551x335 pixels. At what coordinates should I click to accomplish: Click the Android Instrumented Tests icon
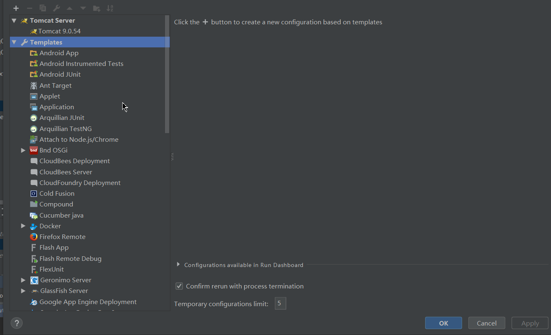[34, 63]
